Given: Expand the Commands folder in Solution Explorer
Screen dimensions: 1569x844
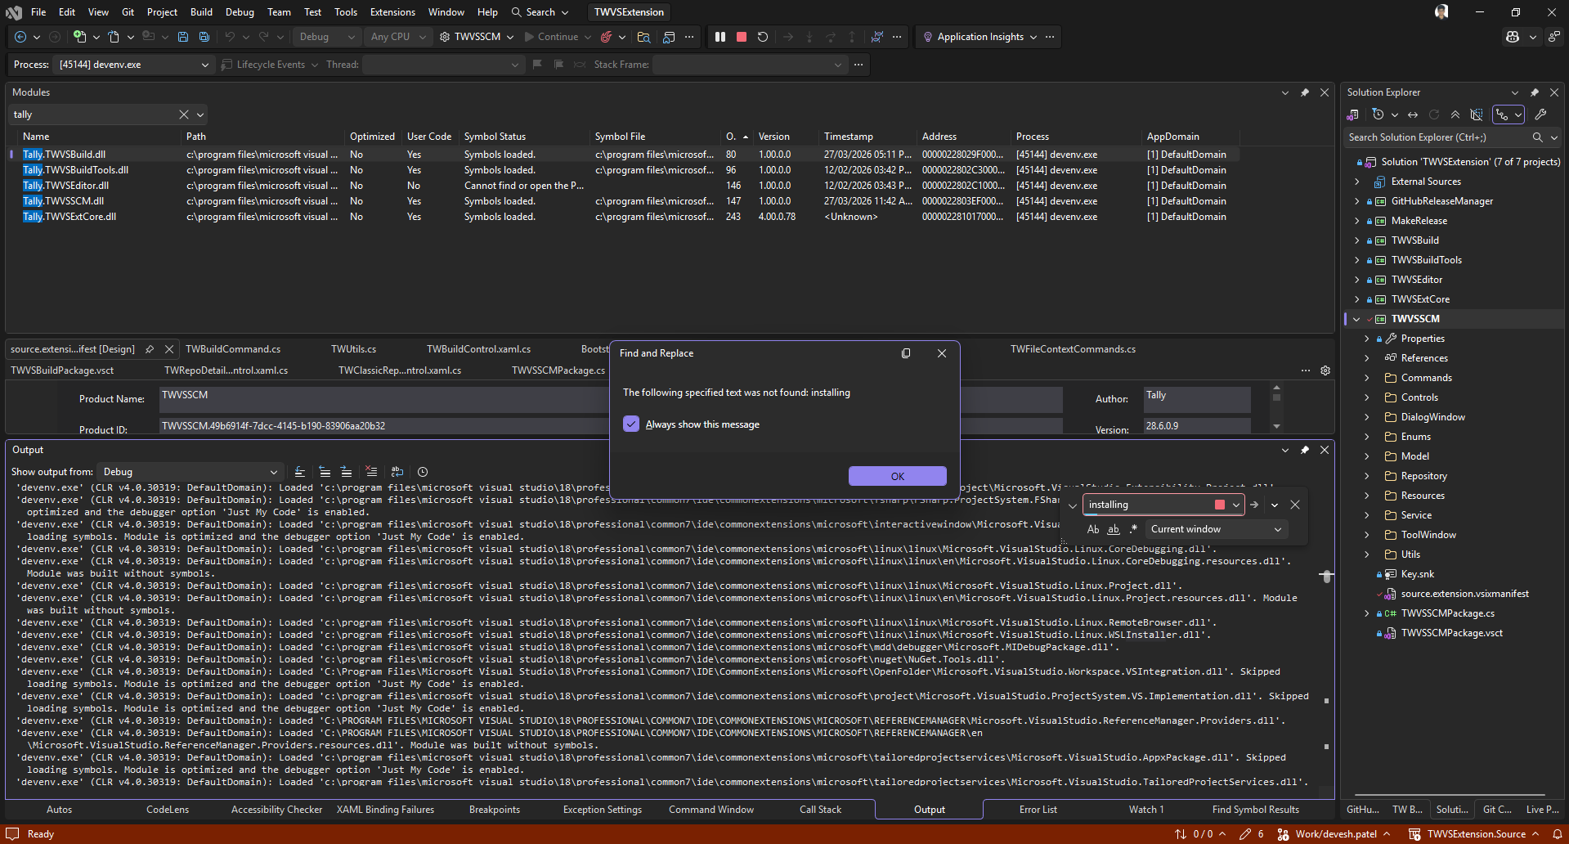Looking at the screenshot, I should click(1367, 378).
